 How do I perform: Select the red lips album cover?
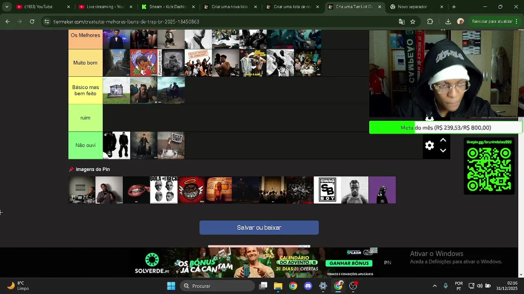click(x=136, y=190)
